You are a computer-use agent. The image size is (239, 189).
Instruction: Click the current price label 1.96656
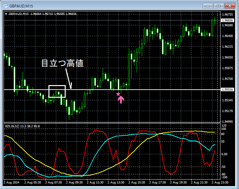click(x=227, y=20)
